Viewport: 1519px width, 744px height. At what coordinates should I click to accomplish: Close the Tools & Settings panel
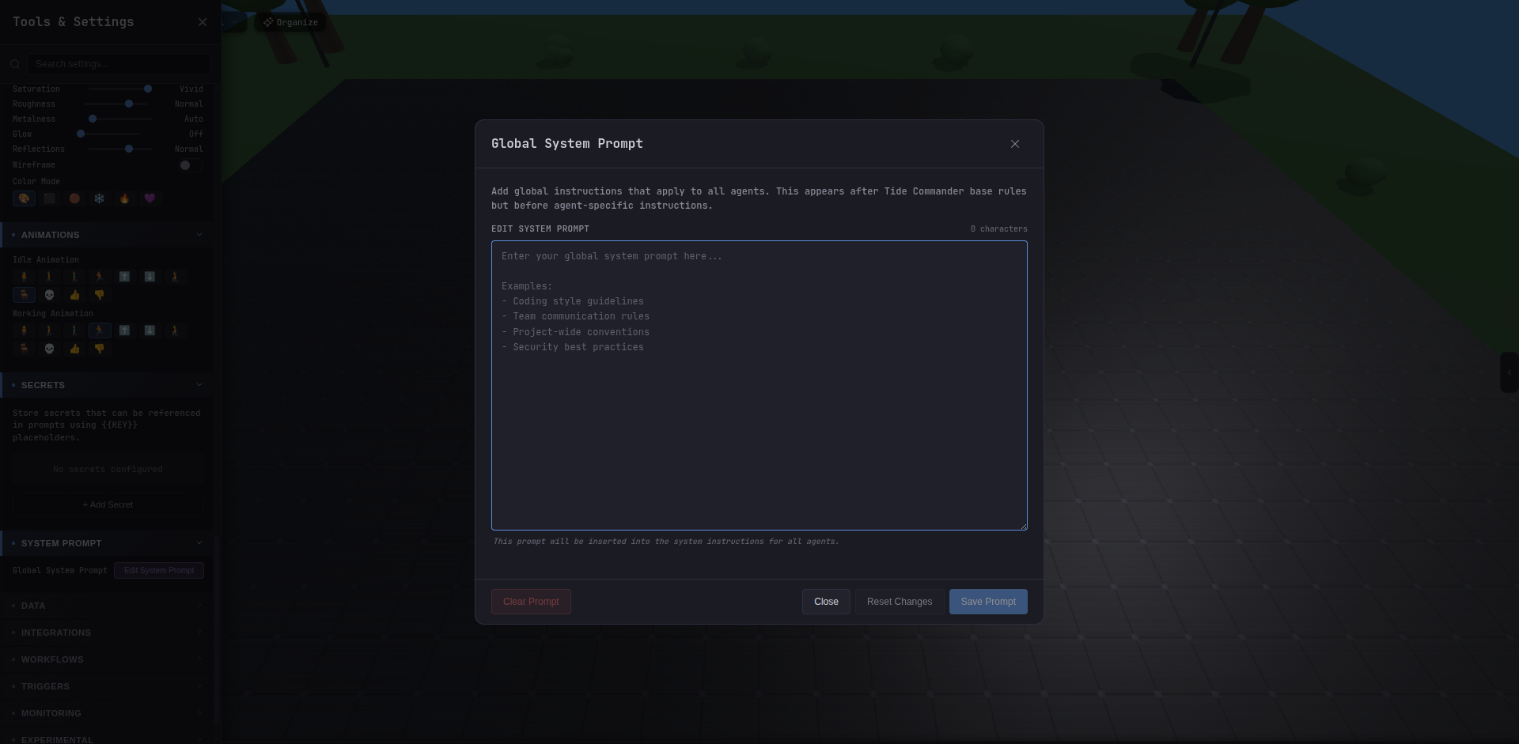203,22
